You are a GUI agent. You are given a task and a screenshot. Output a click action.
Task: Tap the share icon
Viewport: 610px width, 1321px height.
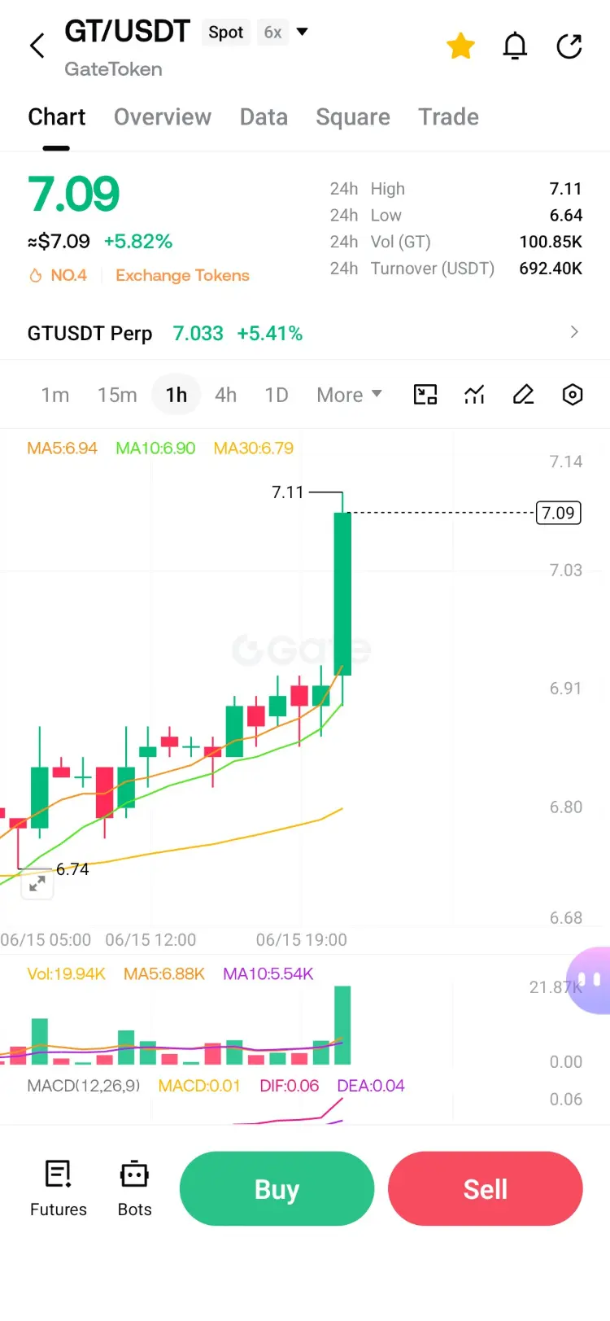tap(569, 46)
